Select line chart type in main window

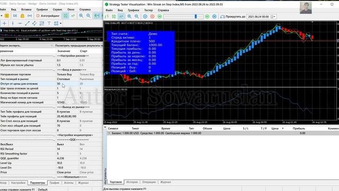tap(73, 16)
